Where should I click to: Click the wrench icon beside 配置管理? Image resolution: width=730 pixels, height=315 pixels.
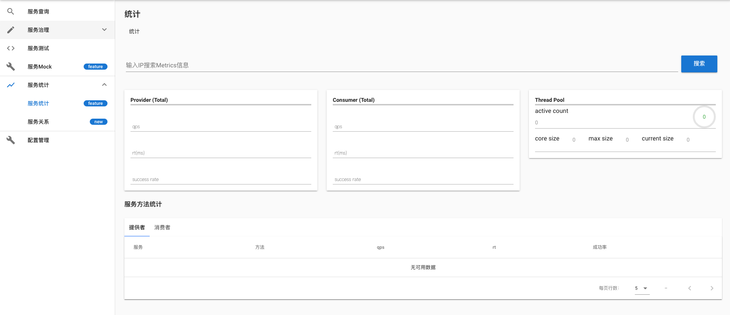(x=11, y=140)
